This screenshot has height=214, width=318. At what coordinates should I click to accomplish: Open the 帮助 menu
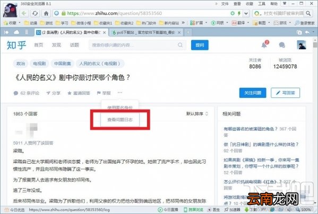274,4
